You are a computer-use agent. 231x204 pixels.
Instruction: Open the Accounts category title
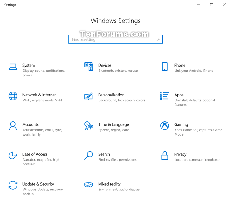coord(30,124)
